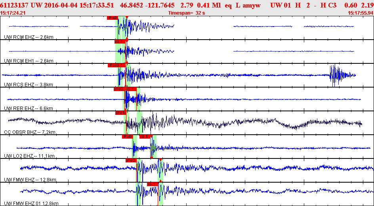The image size is (374, 206).
Task: Select the iS 1 flag on FMW EHZ 01
Action: click(x=153, y=184)
